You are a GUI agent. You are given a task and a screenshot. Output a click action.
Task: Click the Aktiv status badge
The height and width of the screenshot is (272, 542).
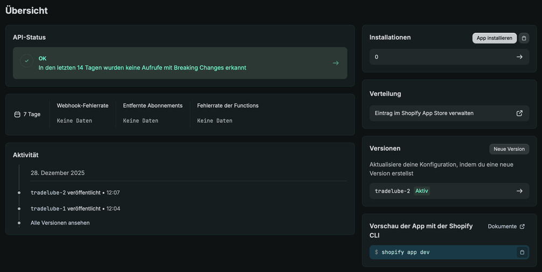tap(422, 191)
